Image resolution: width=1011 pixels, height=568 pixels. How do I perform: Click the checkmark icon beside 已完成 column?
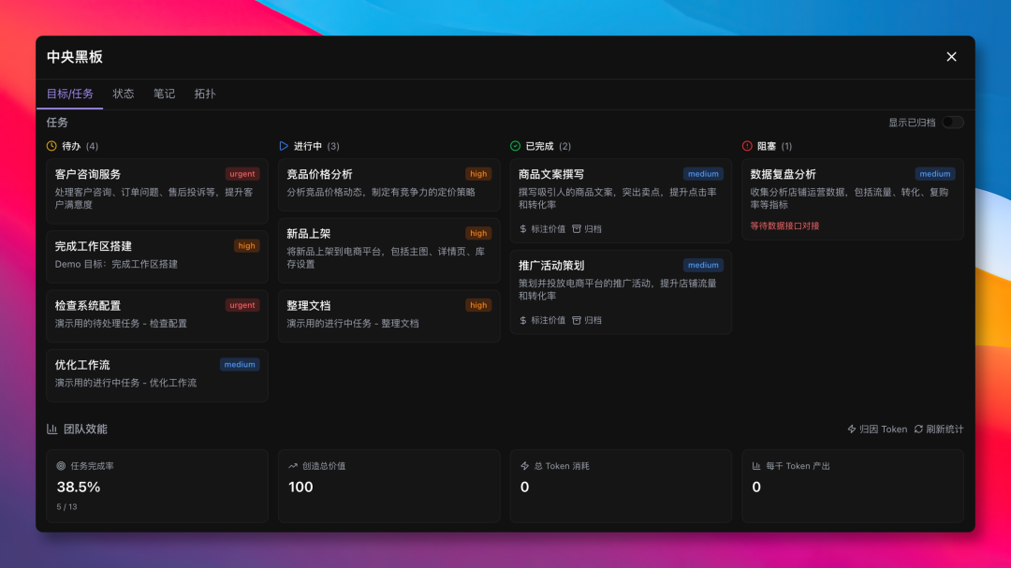click(x=515, y=146)
